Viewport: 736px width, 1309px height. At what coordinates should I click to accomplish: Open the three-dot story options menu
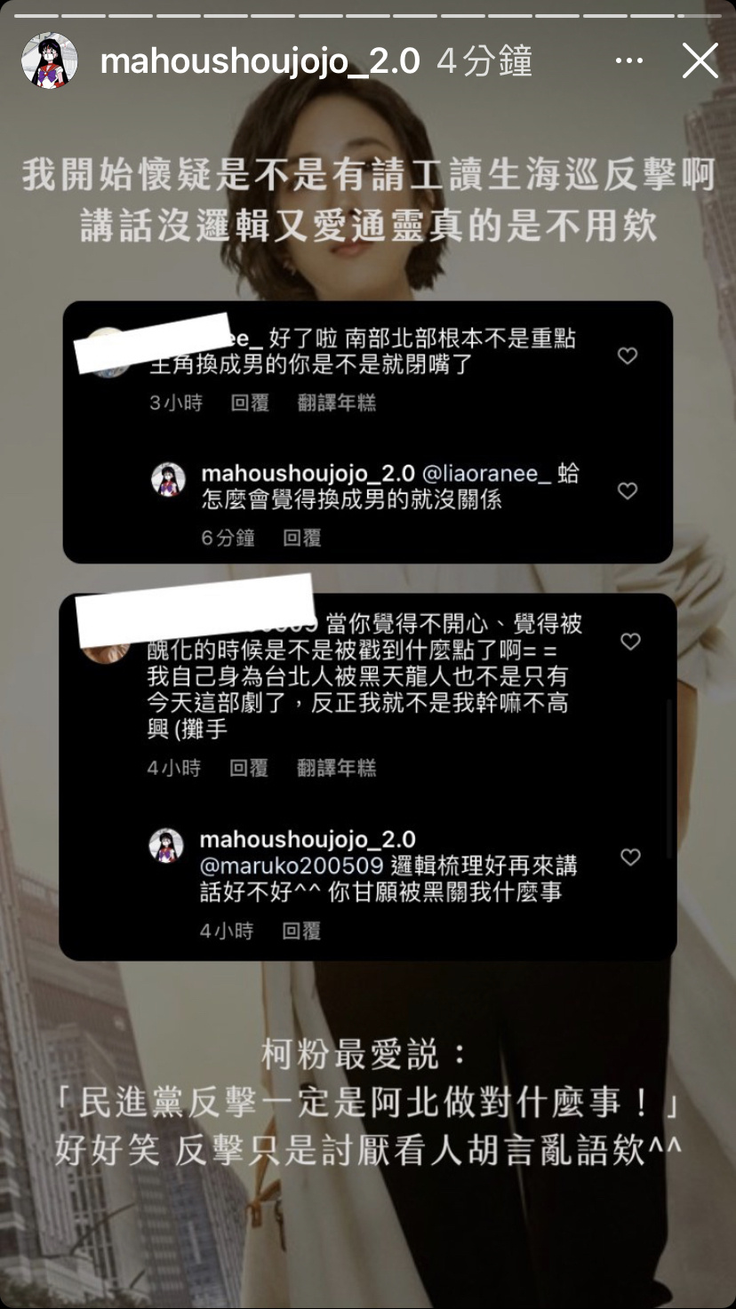628,61
